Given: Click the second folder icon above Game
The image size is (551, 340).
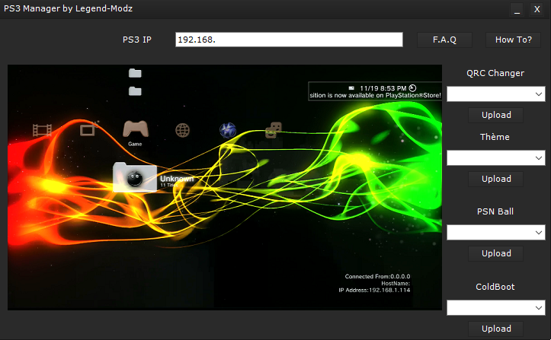Looking at the screenshot, I should pos(135,91).
